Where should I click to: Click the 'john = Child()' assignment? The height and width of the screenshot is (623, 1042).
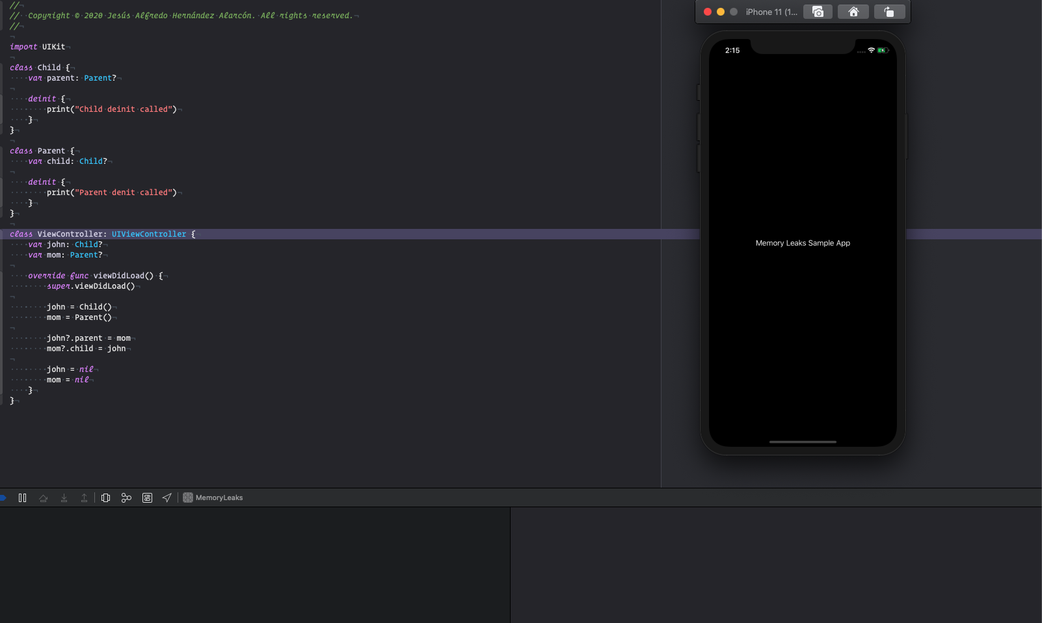click(79, 307)
